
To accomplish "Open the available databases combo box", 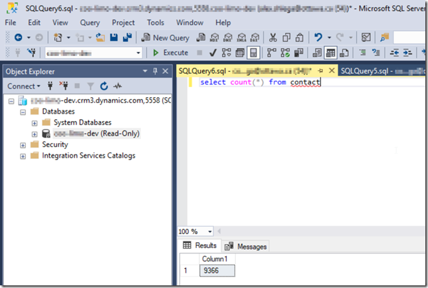I will tap(94, 53).
